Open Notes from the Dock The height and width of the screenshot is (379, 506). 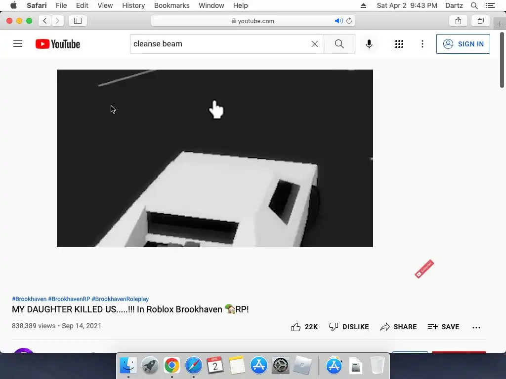237,366
